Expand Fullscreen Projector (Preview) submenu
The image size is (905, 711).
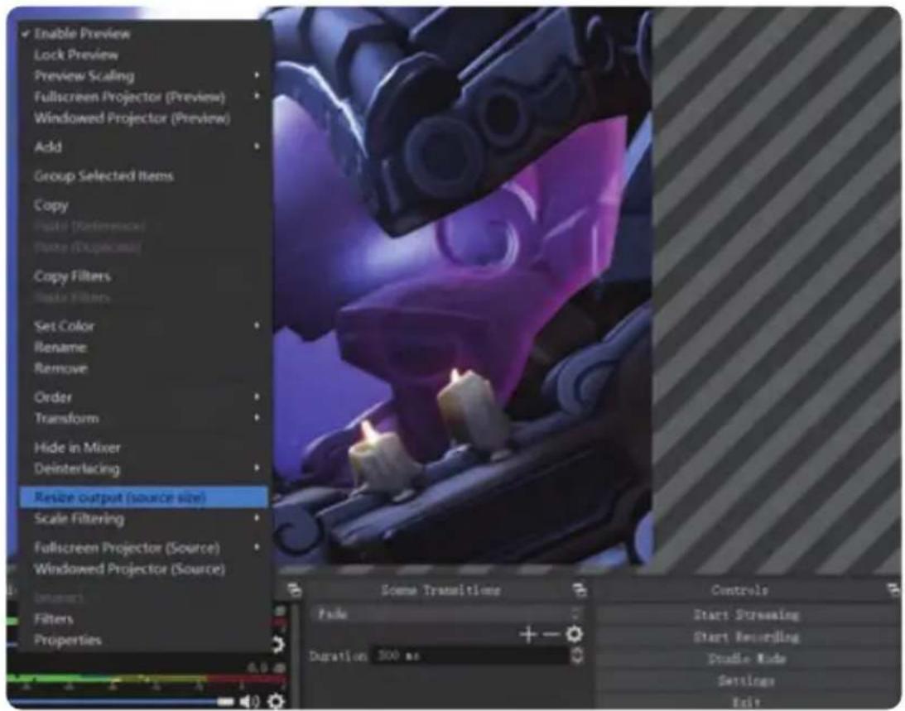click(144, 96)
